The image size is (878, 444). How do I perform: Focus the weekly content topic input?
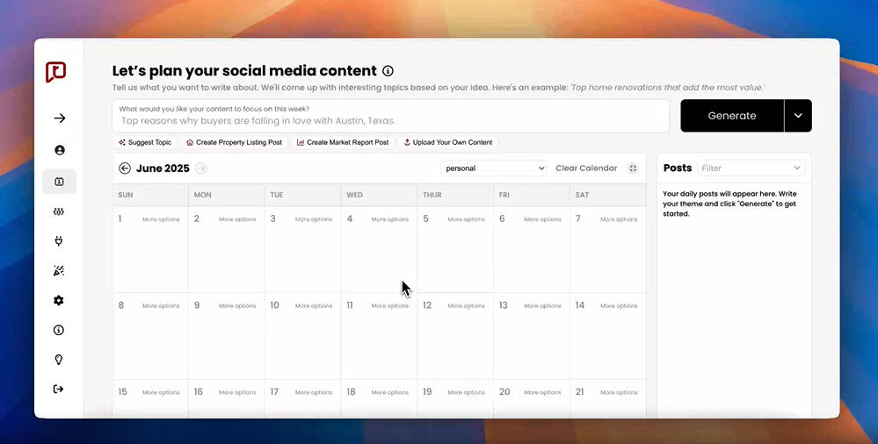pos(391,116)
